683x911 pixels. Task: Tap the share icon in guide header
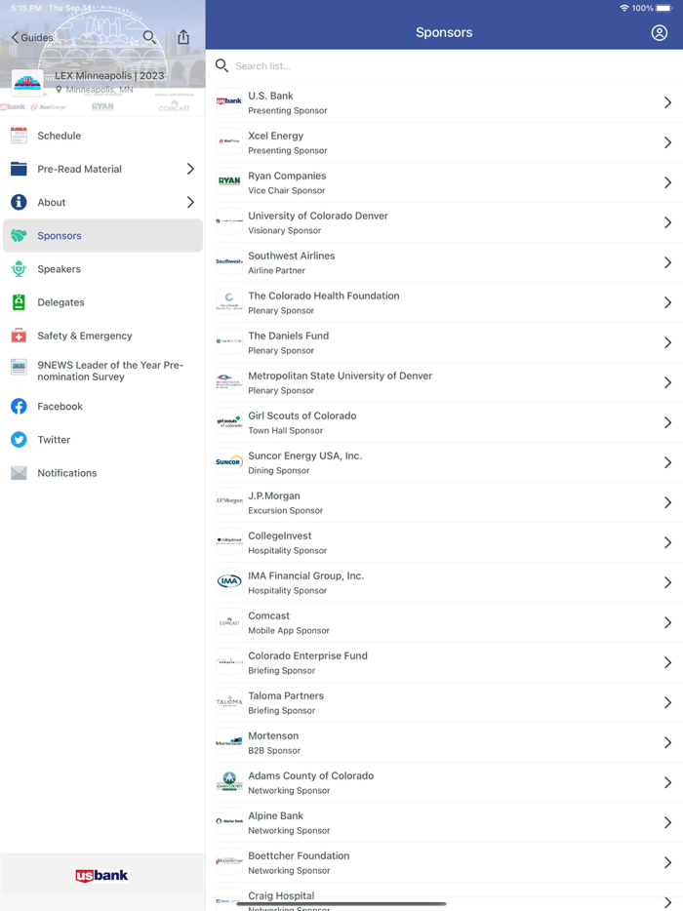pyautogui.click(x=183, y=37)
